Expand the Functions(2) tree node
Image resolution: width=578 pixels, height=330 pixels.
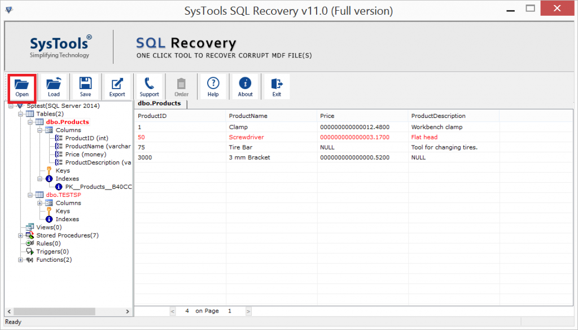[x=21, y=260]
